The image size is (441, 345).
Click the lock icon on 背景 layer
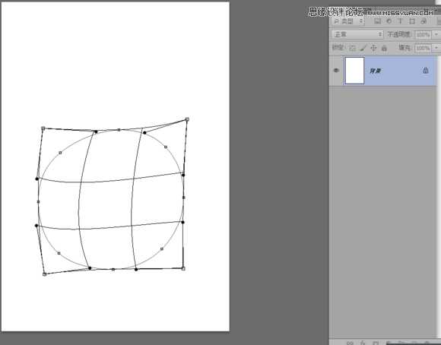click(x=426, y=71)
